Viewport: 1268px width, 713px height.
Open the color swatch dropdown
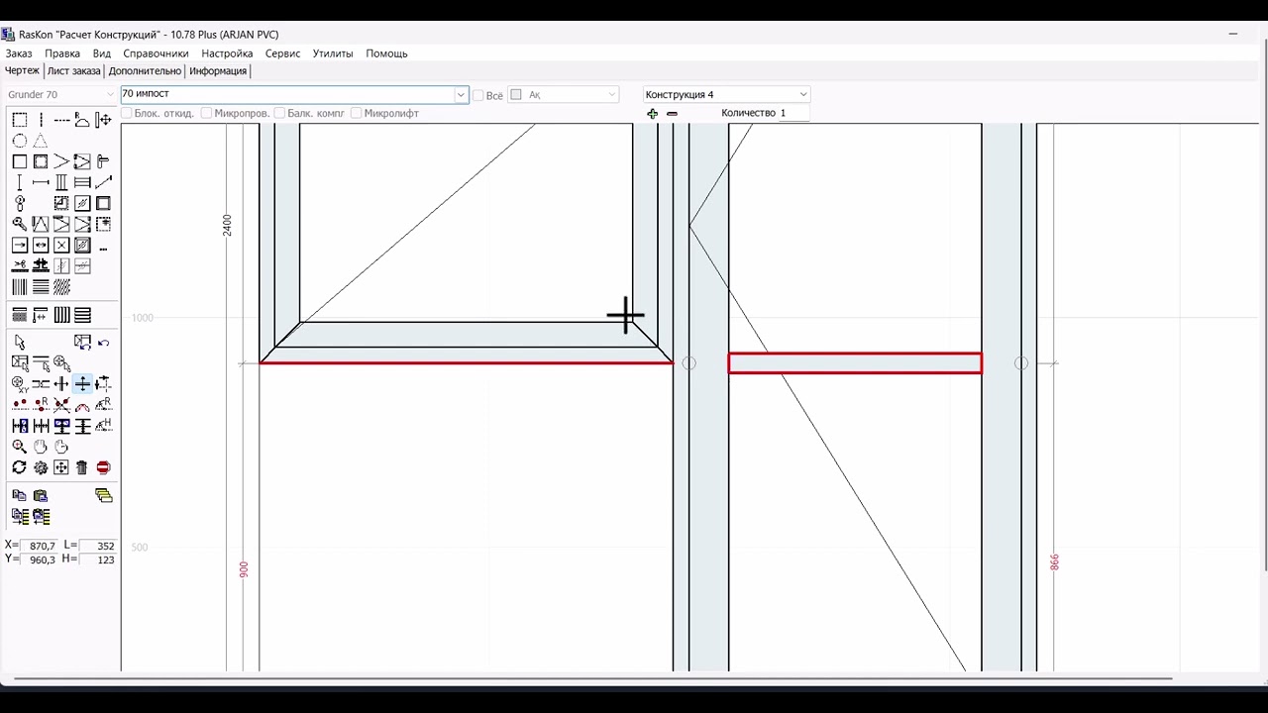click(563, 95)
